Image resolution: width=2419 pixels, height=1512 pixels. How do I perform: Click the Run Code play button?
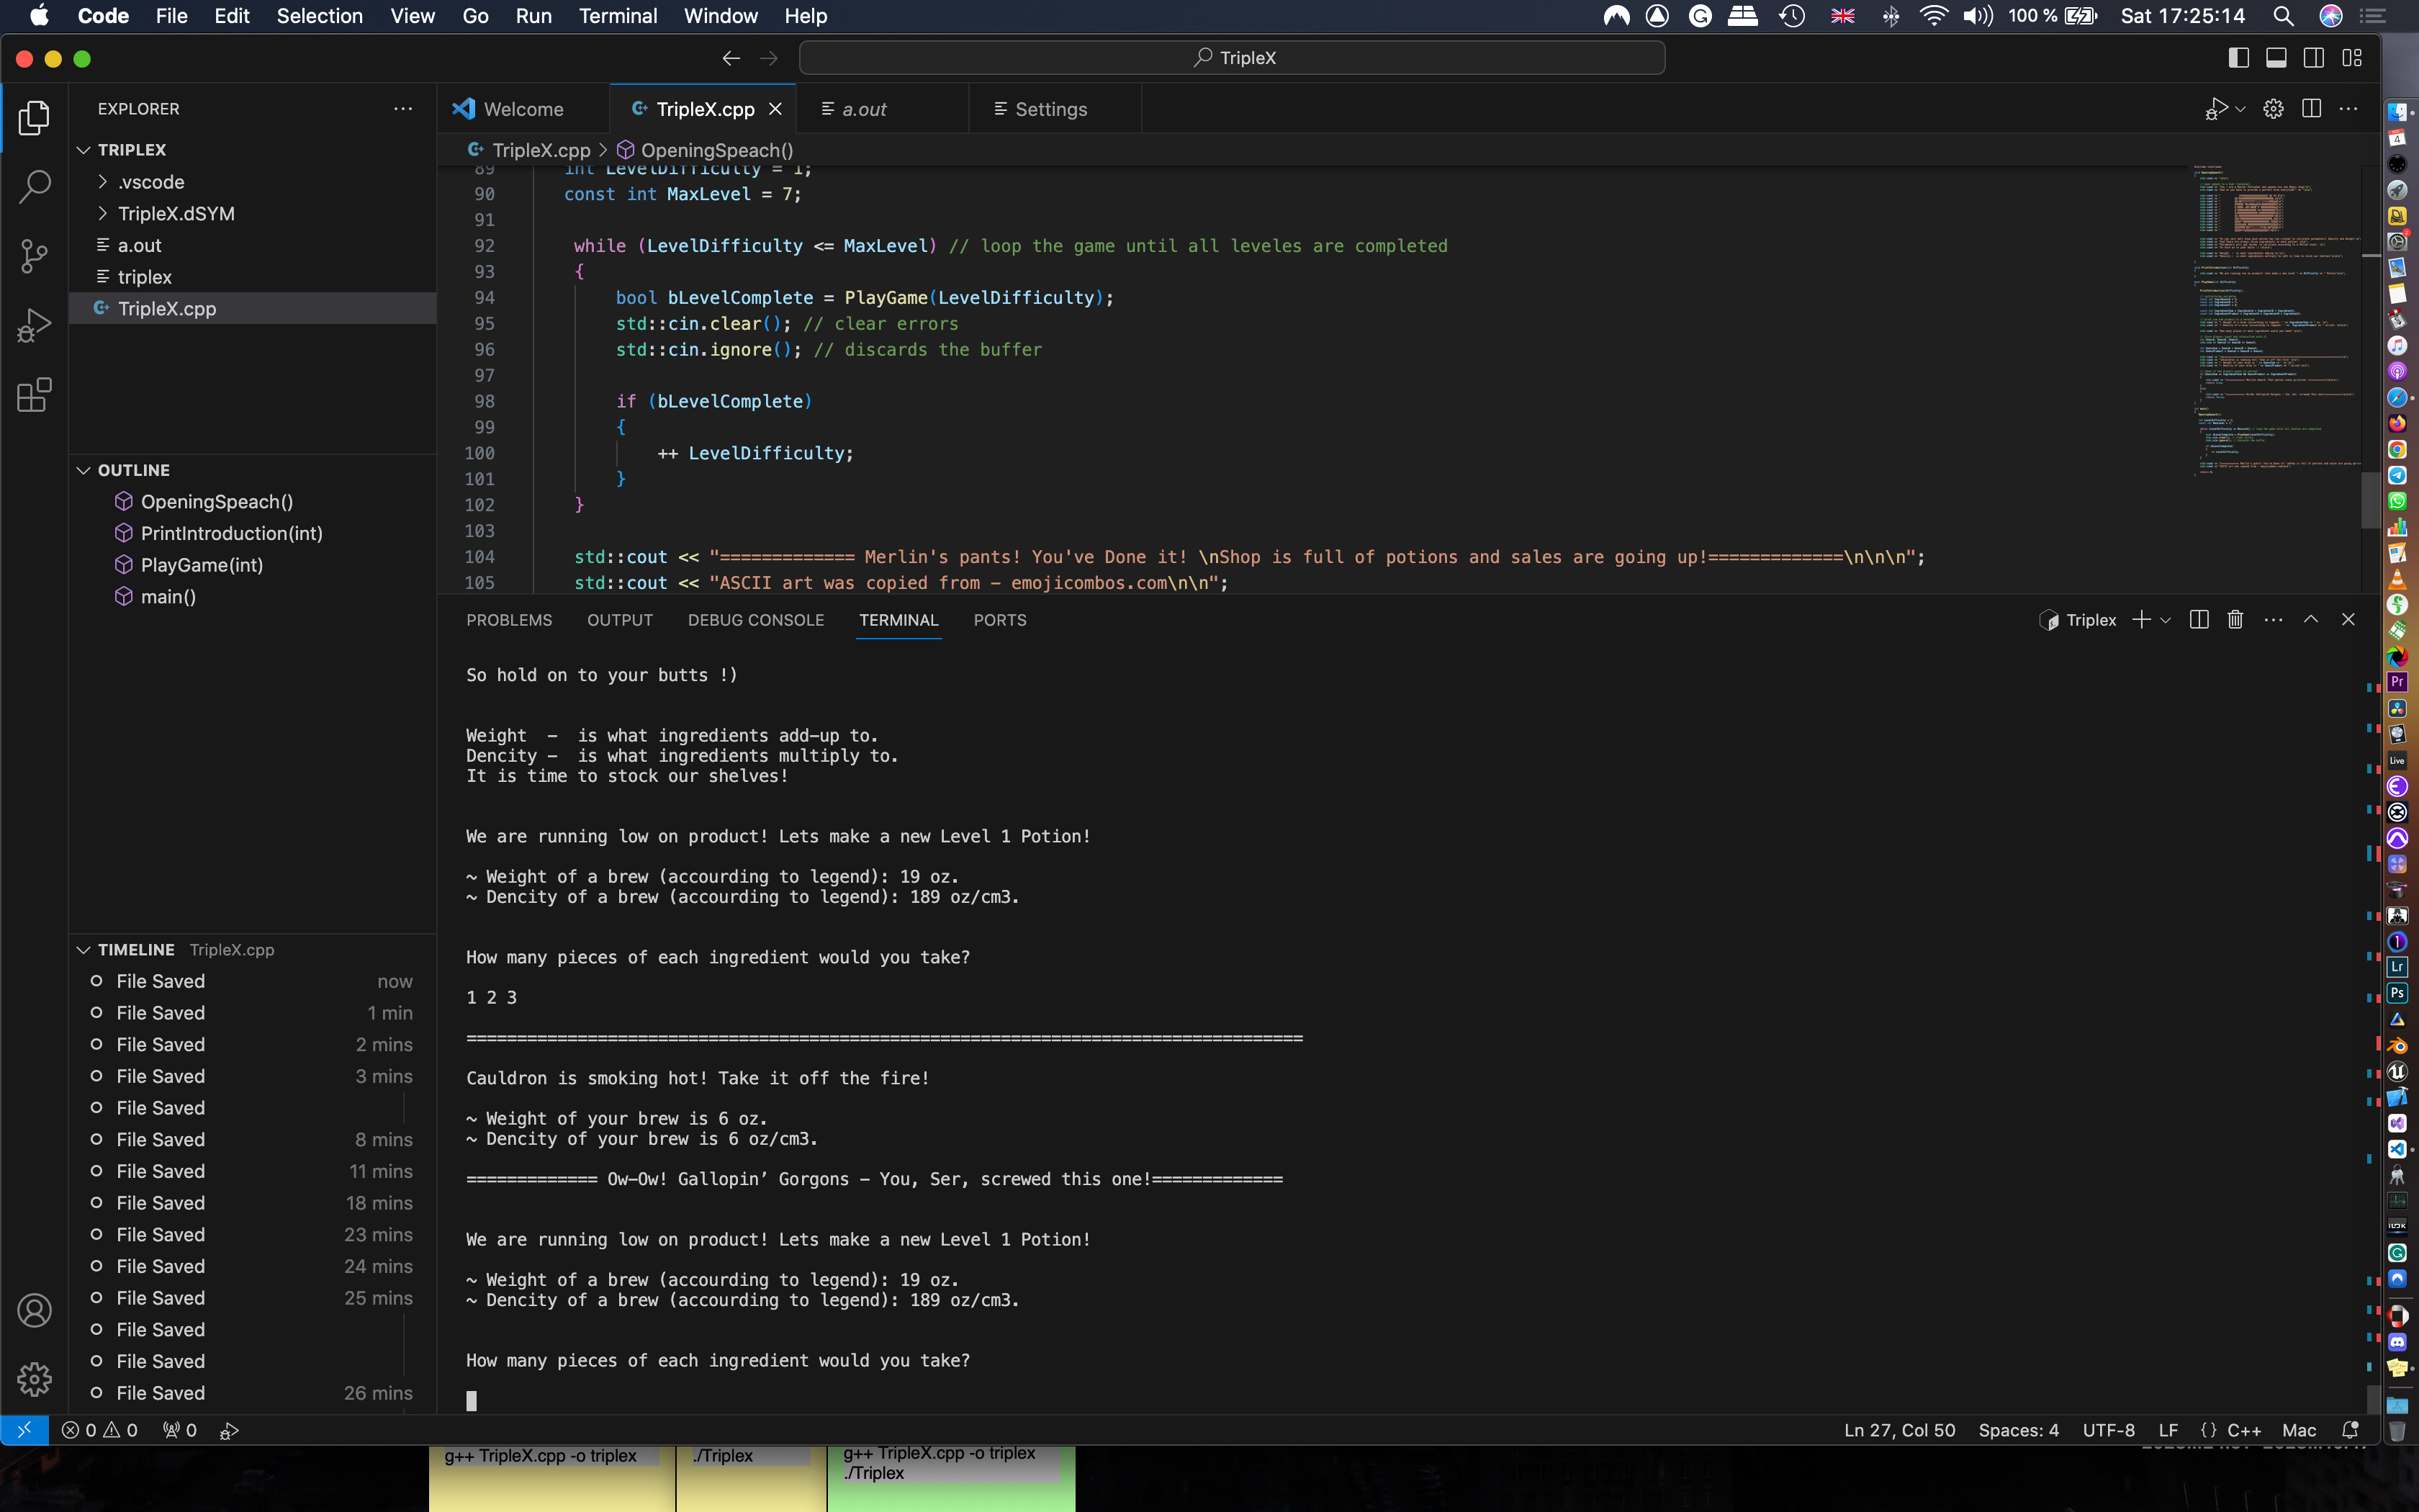coord(2216,109)
